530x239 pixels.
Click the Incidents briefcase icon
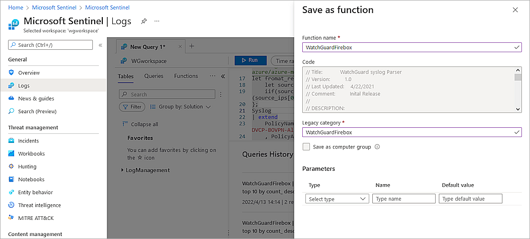click(x=12, y=141)
